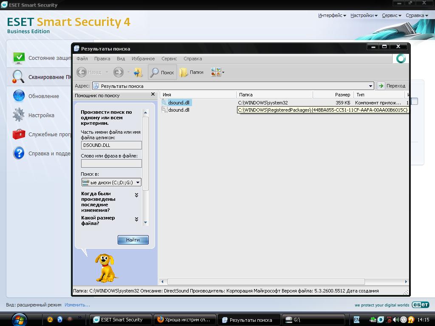Click the Слово или фраза в файле field
Screen dimensions: 435x326
[111, 163]
